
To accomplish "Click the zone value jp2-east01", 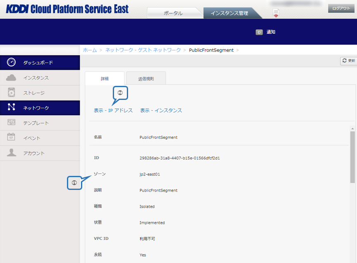I will click(x=150, y=174).
